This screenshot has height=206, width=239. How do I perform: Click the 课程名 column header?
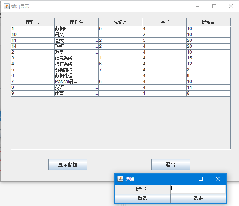(76, 22)
